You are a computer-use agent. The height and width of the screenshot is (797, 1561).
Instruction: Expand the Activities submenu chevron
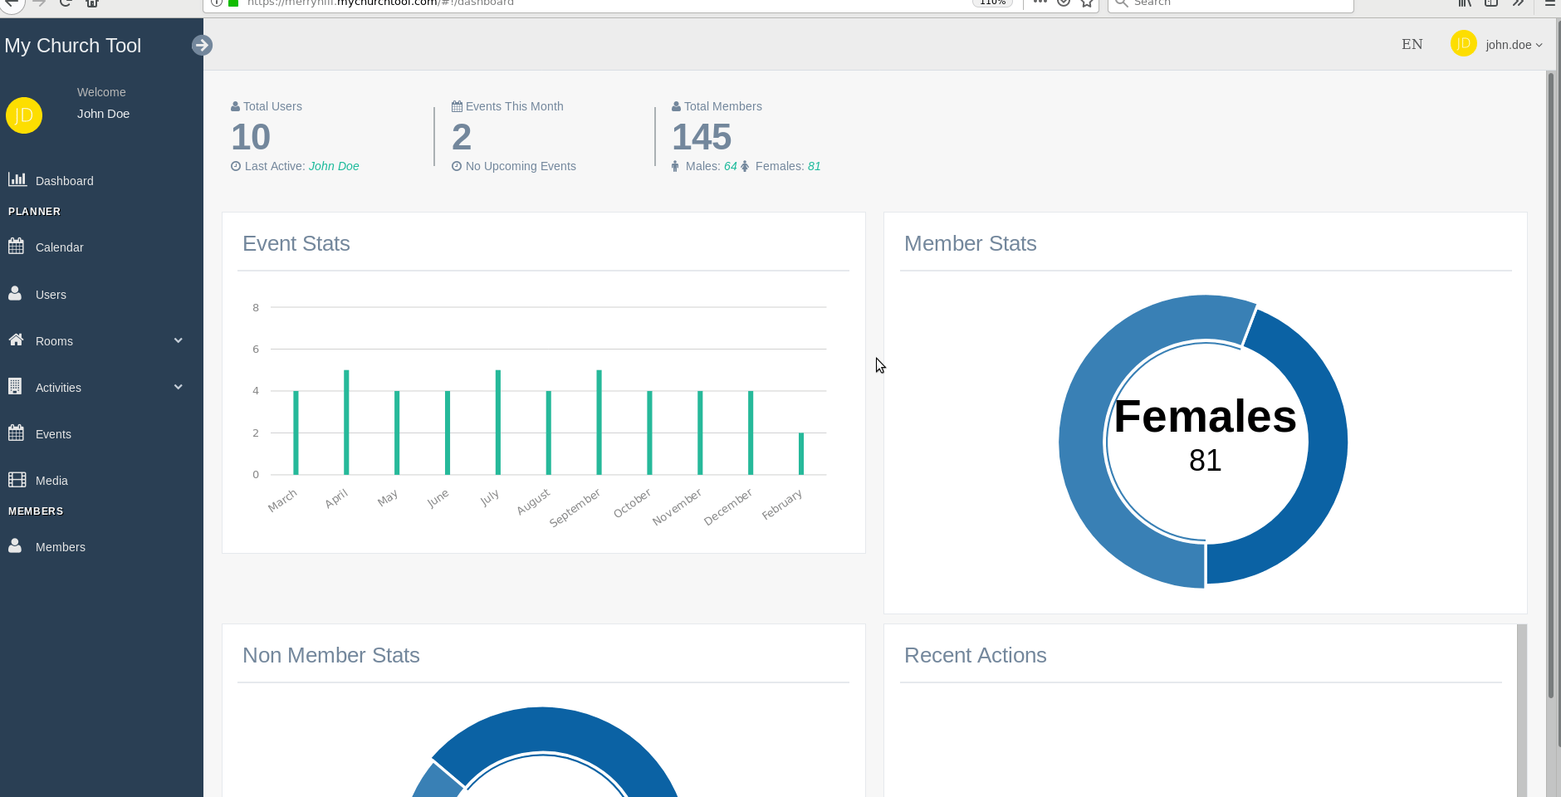178,387
